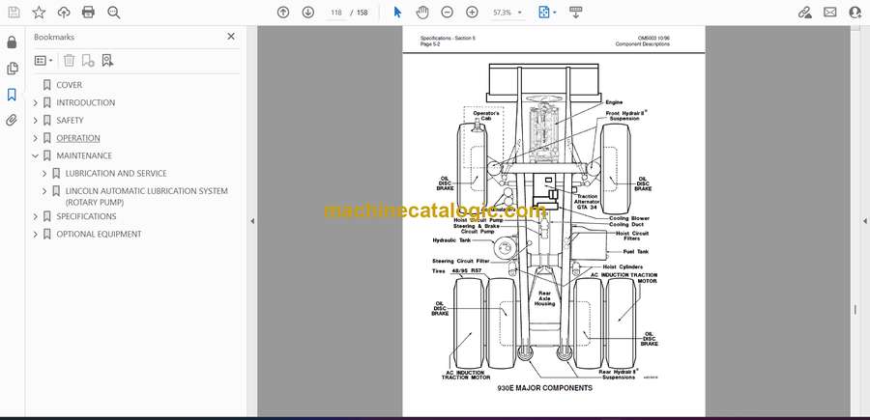Click the vertical document scrollbar thumb
This screenshot has height=420, width=870.
pos(855,310)
